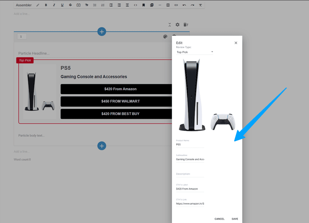This screenshot has height=223, width=309.
Task: Open the text size Tt tool
Action: coord(87,5)
